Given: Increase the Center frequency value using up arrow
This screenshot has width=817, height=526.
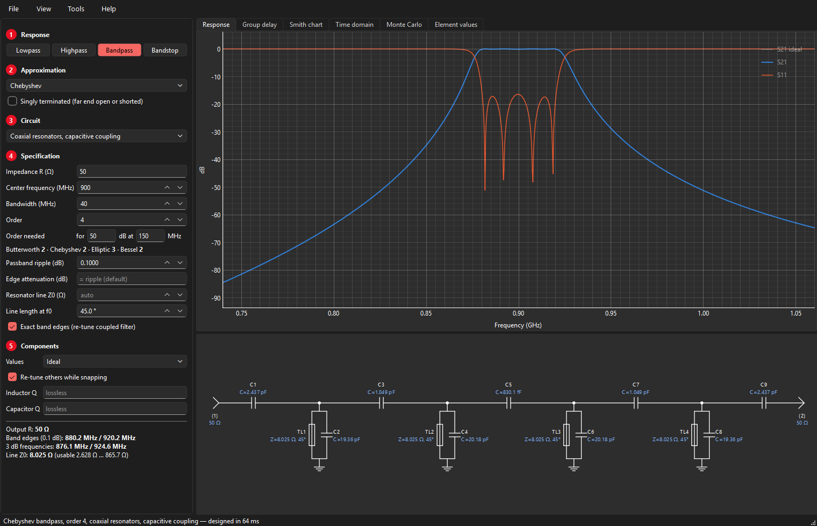Looking at the screenshot, I should (x=167, y=187).
